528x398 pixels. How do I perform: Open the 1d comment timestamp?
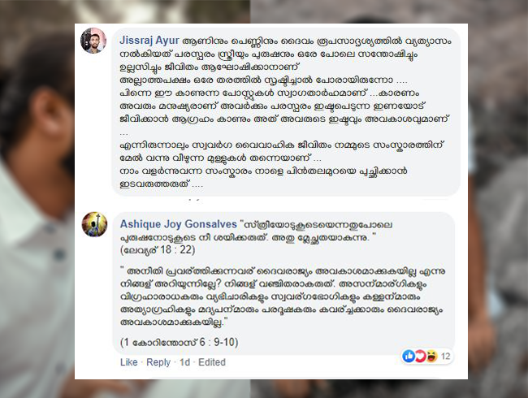pos(184,362)
